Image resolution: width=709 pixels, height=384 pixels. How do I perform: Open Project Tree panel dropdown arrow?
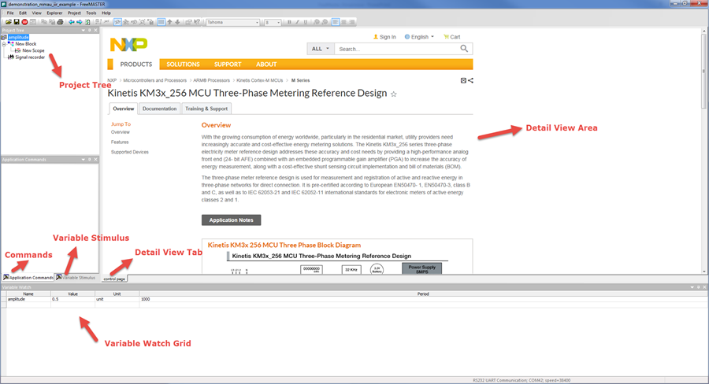[x=84, y=30]
